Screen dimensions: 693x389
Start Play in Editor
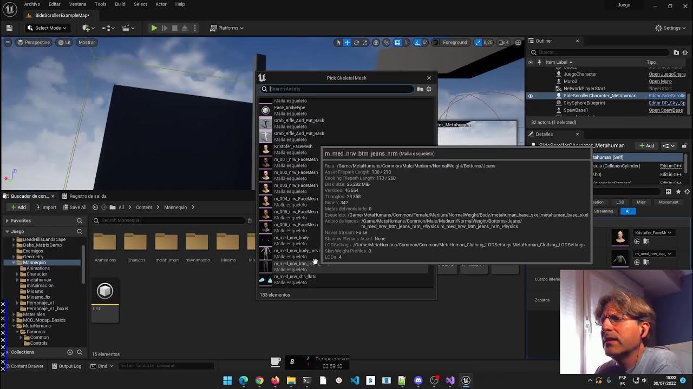click(154, 28)
